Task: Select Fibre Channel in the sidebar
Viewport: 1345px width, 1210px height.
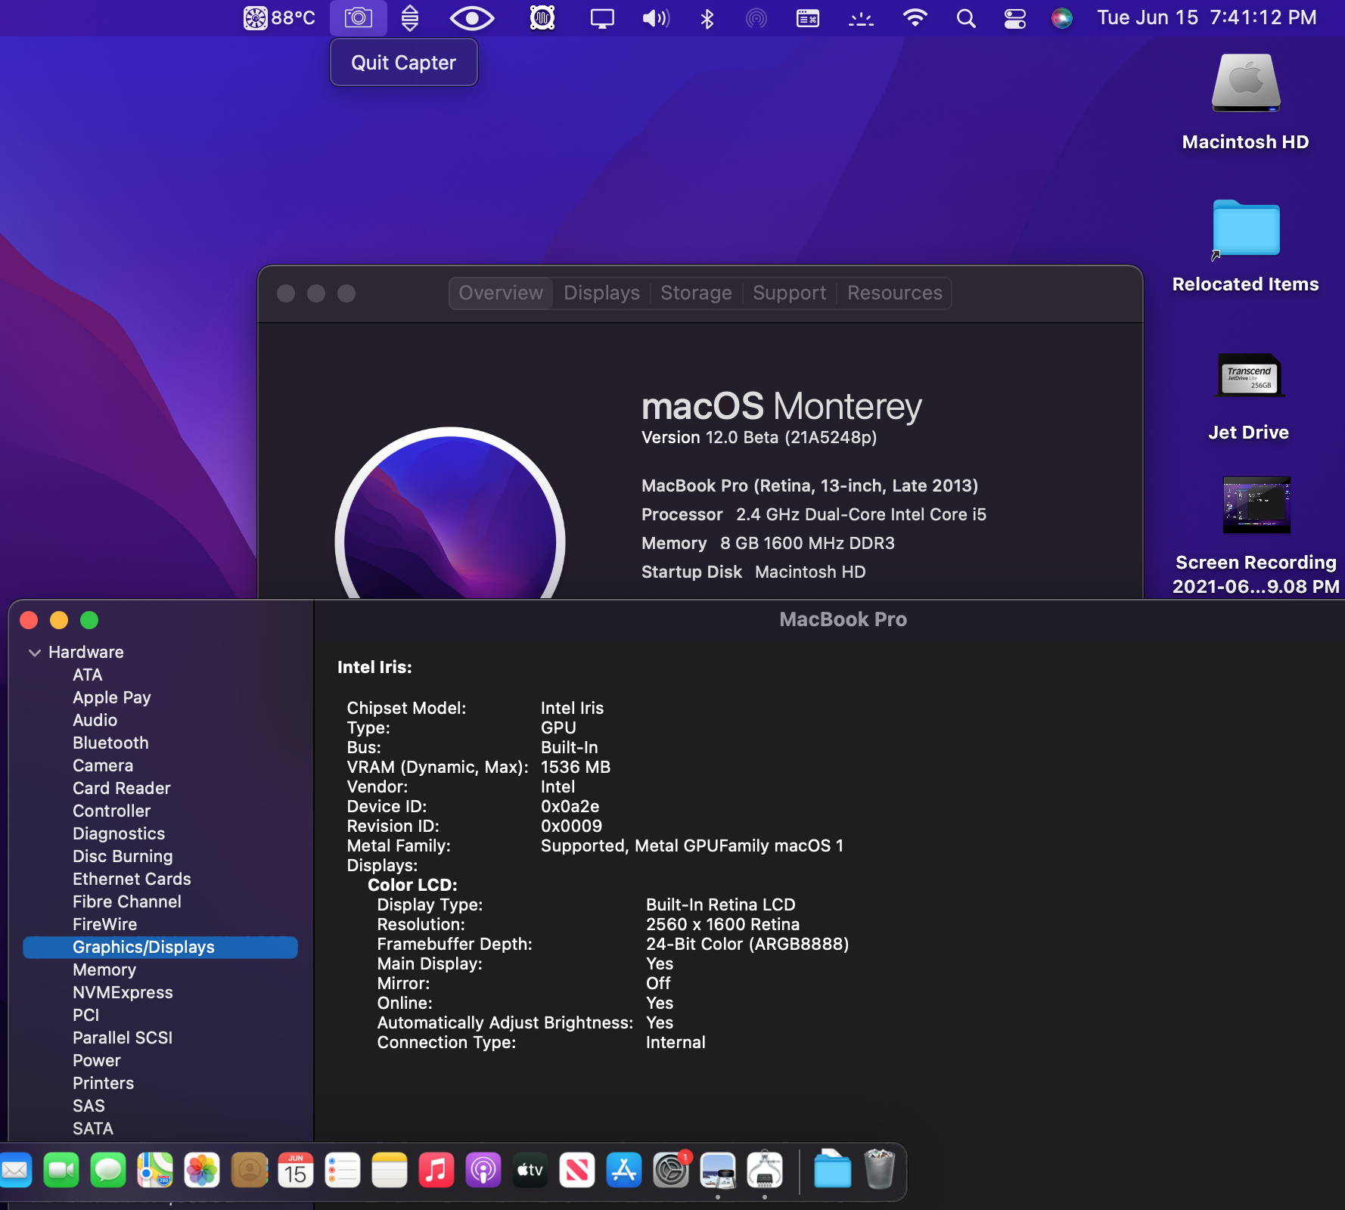Action: coord(127,901)
